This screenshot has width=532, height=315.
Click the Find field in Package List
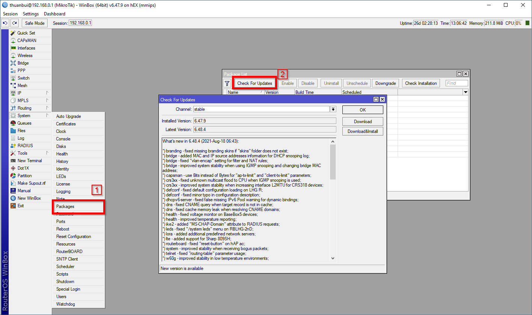coord(457,83)
